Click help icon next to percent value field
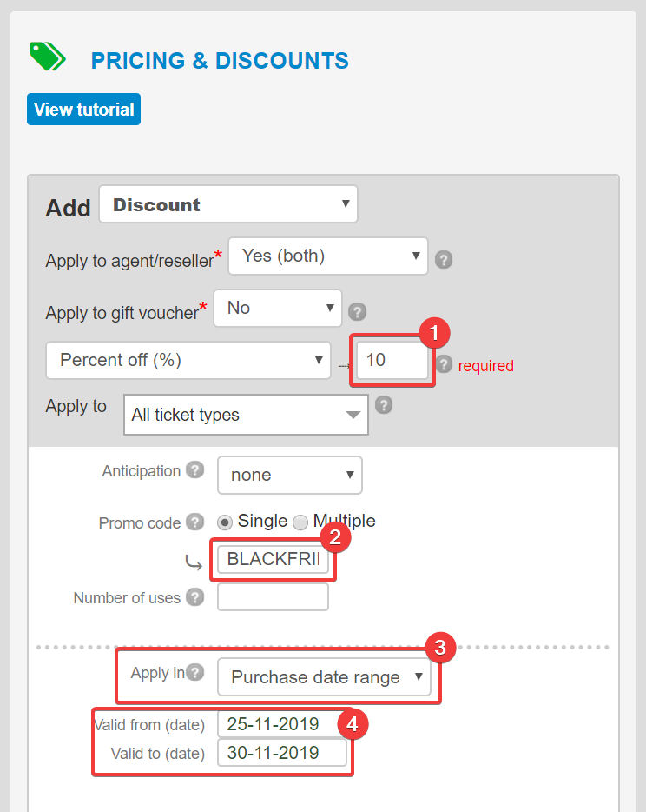Viewport: 646px width, 812px height. [445, 364]
